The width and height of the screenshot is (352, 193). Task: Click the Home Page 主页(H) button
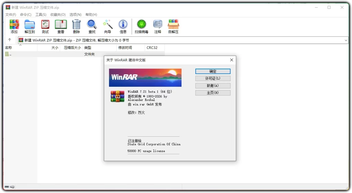pyautogui.click(x=213, y=93)
